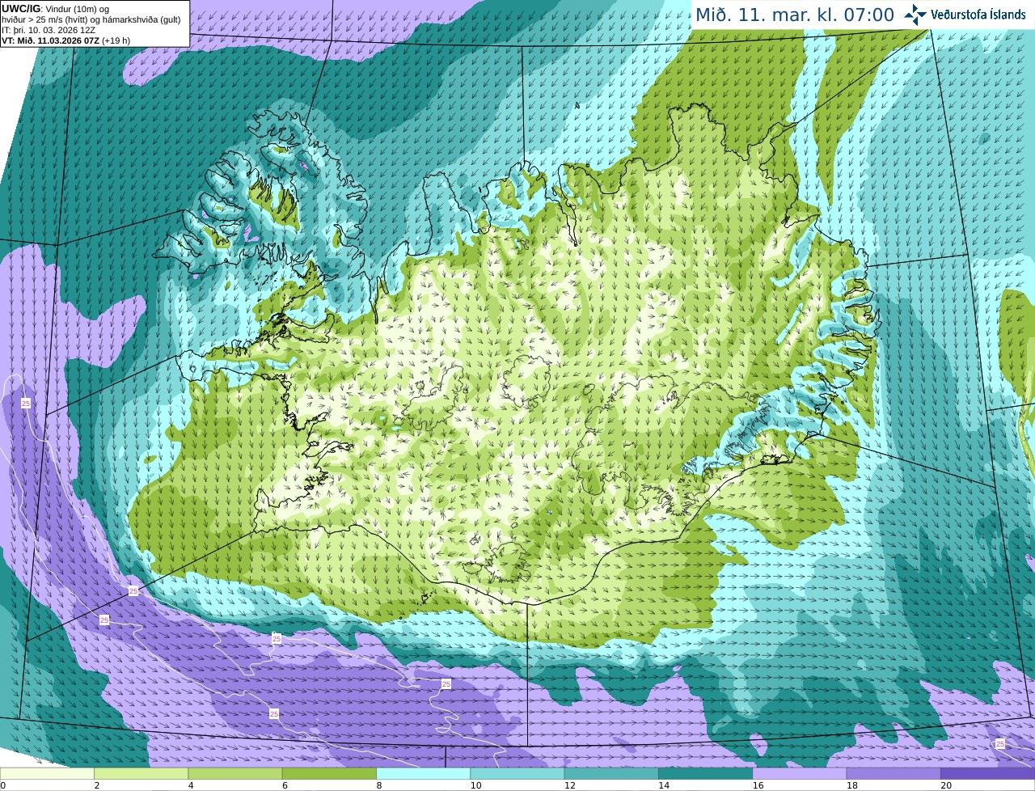Select the date heading Mið. 11. mar. kl. 07:00

795,15
